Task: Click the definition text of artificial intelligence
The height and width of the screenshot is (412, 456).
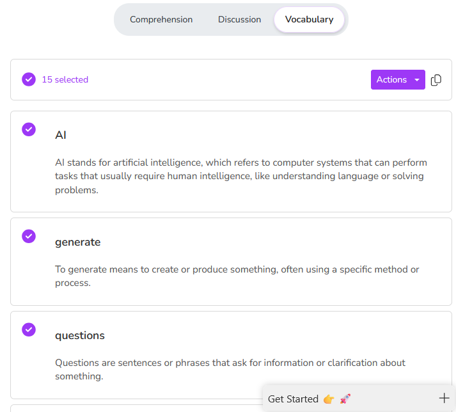Action: 240,176
